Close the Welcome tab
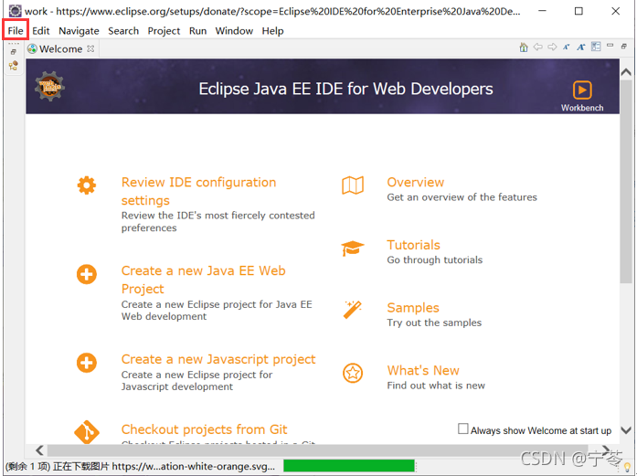637x476 pixels. coord(90,48)
